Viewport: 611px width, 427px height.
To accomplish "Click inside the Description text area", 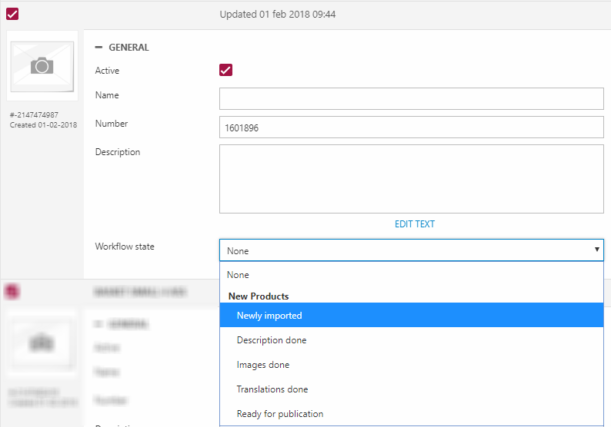I will (x=411, y=178).
